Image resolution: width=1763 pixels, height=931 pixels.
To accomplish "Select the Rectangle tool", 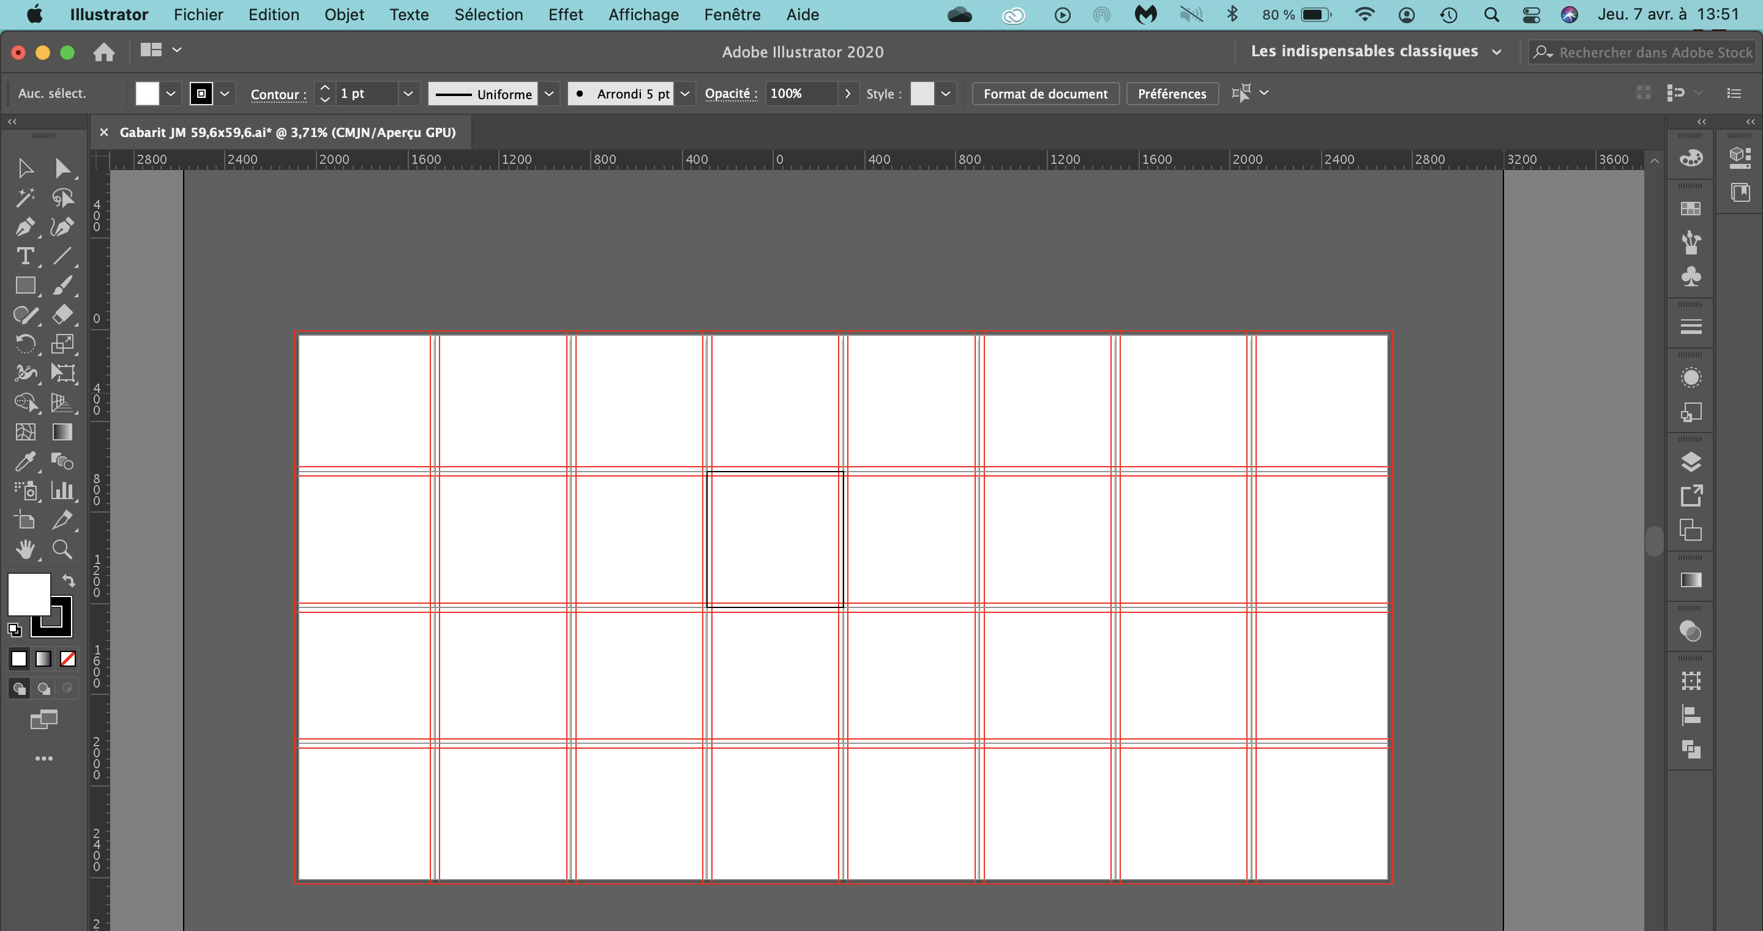I will (24, 285).
